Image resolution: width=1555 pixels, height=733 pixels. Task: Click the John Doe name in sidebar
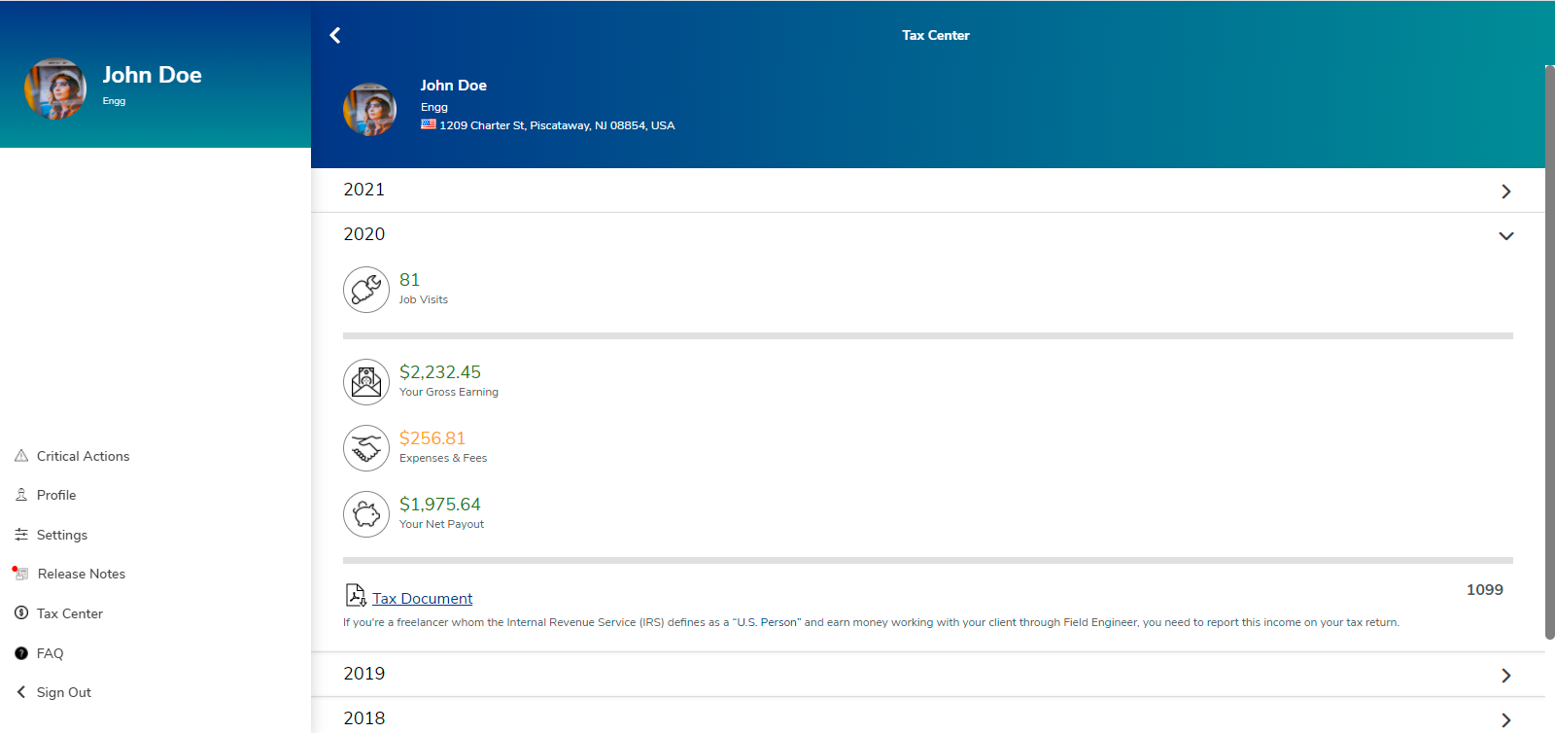coord(152,75)
